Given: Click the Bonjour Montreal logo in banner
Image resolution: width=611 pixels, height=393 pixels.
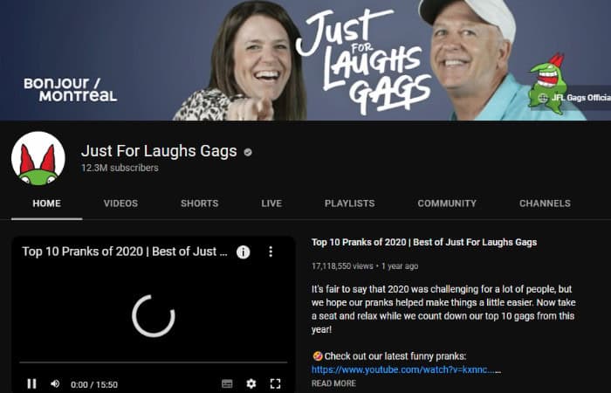Looking at the screenshot, I should click(71, 90).
